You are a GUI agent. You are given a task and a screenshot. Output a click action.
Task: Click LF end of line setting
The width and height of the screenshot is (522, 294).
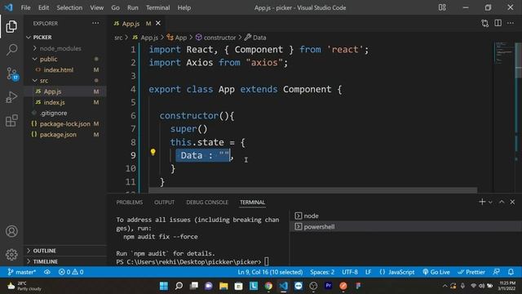[368, 272]
